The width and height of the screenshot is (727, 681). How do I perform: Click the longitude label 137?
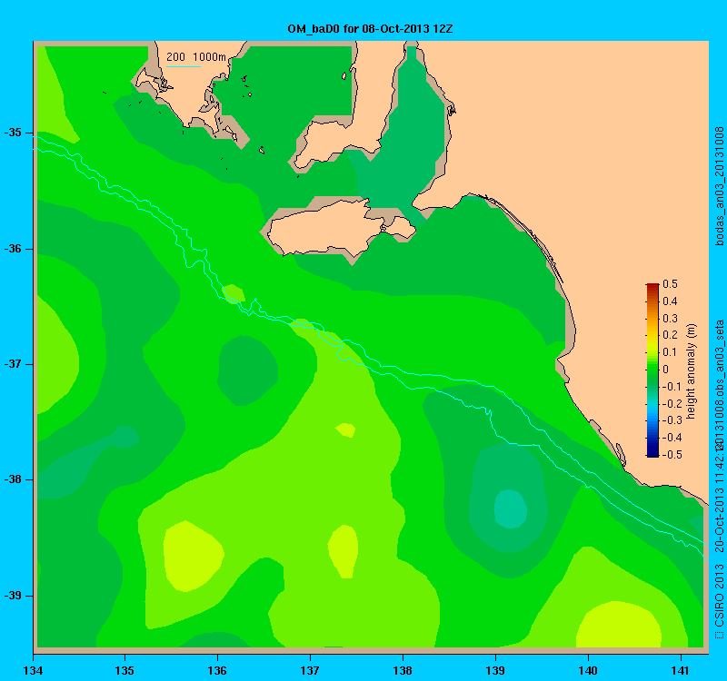tap(310, 670)
